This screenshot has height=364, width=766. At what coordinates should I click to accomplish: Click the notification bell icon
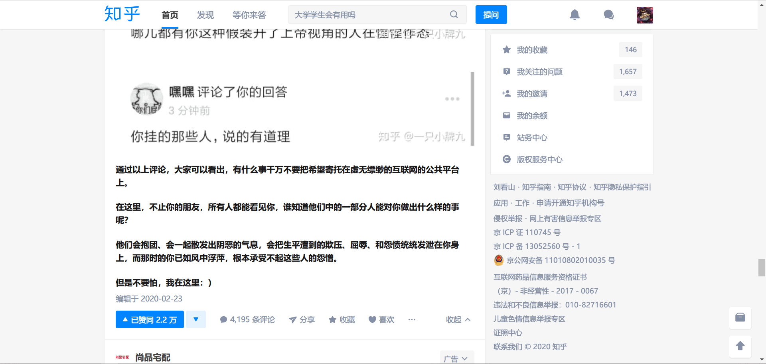pyautogui.click(x=574, y=15)
